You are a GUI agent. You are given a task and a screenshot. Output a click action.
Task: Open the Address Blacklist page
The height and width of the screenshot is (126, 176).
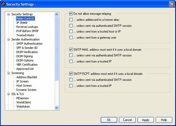point(27,77)
